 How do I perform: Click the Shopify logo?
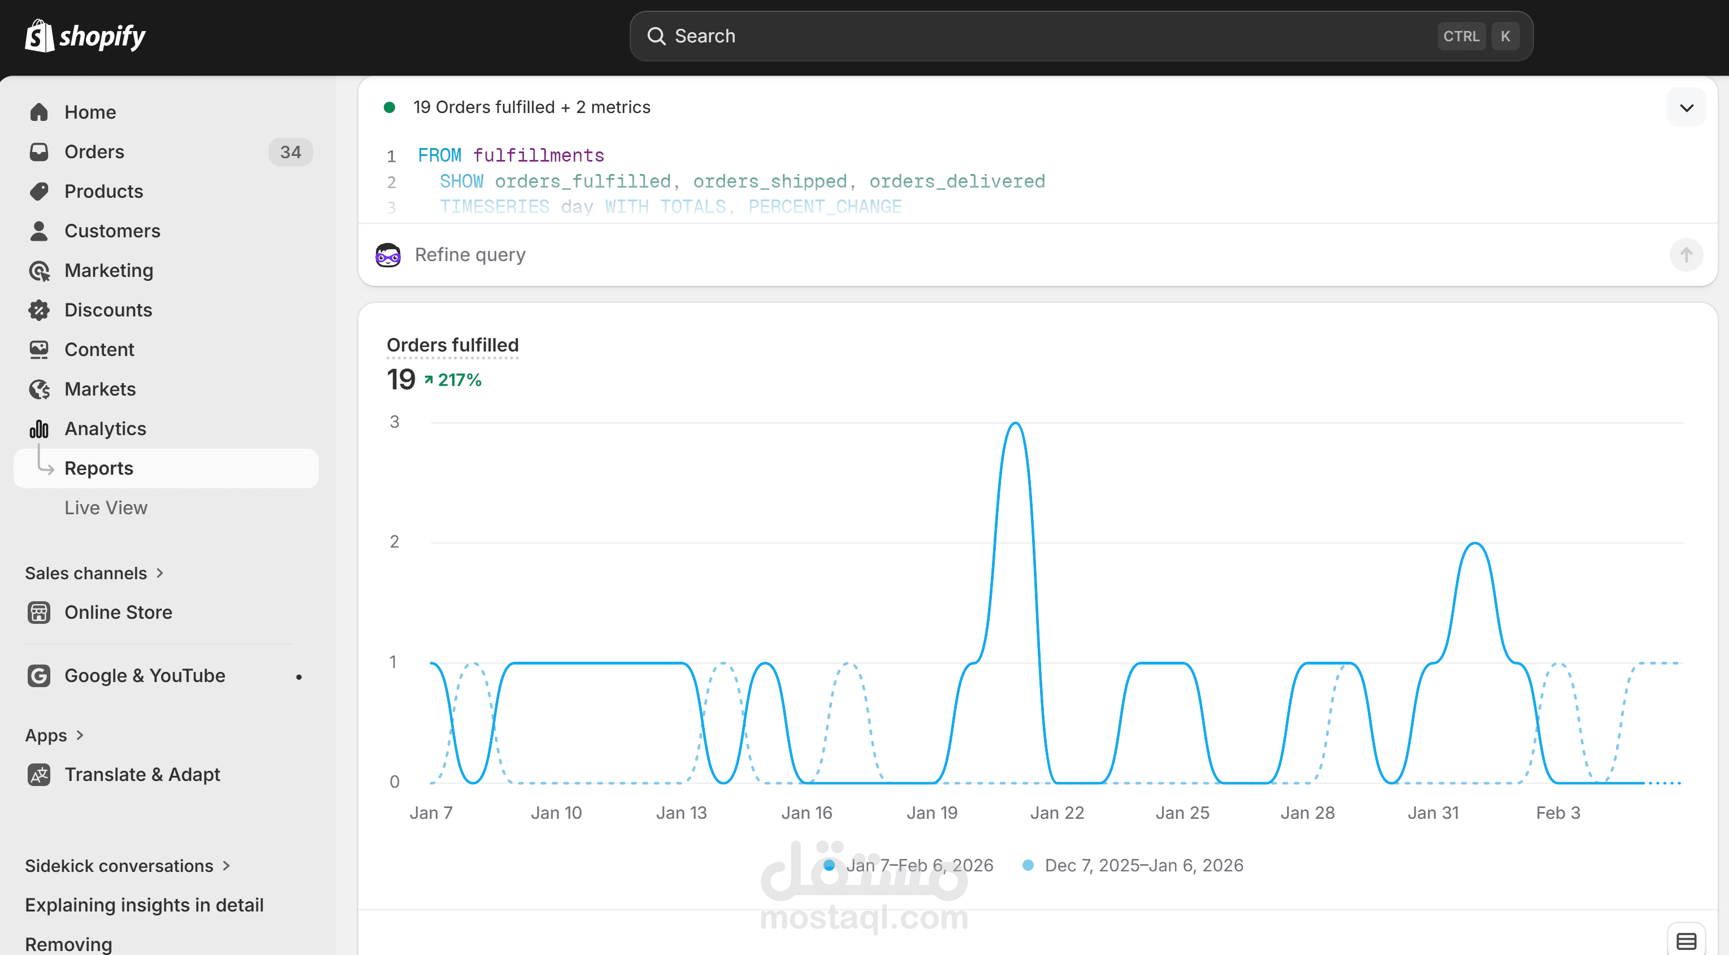[x=85, y=36]
